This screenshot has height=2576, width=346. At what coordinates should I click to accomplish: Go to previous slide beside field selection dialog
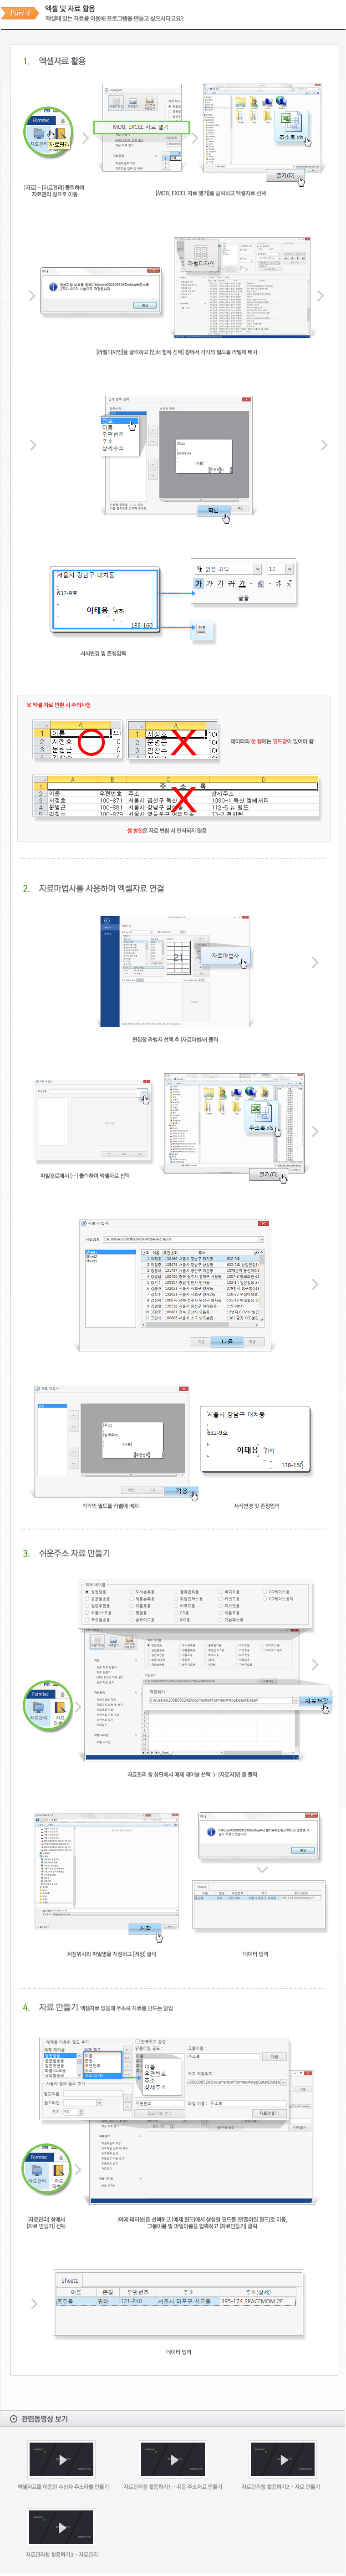[33, 445]
